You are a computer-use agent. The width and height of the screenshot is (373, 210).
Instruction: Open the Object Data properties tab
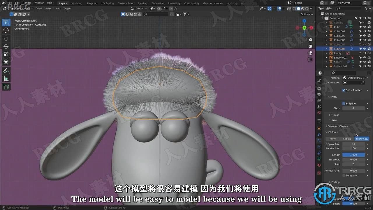pyautogui.click(x=319, y=159)
